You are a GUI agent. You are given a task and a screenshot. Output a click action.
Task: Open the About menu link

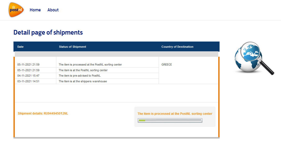53,10
